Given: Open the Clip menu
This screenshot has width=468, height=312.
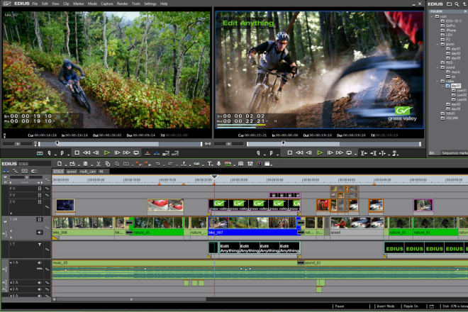Looking at the screenshot, I should click(x=66, y=4).
